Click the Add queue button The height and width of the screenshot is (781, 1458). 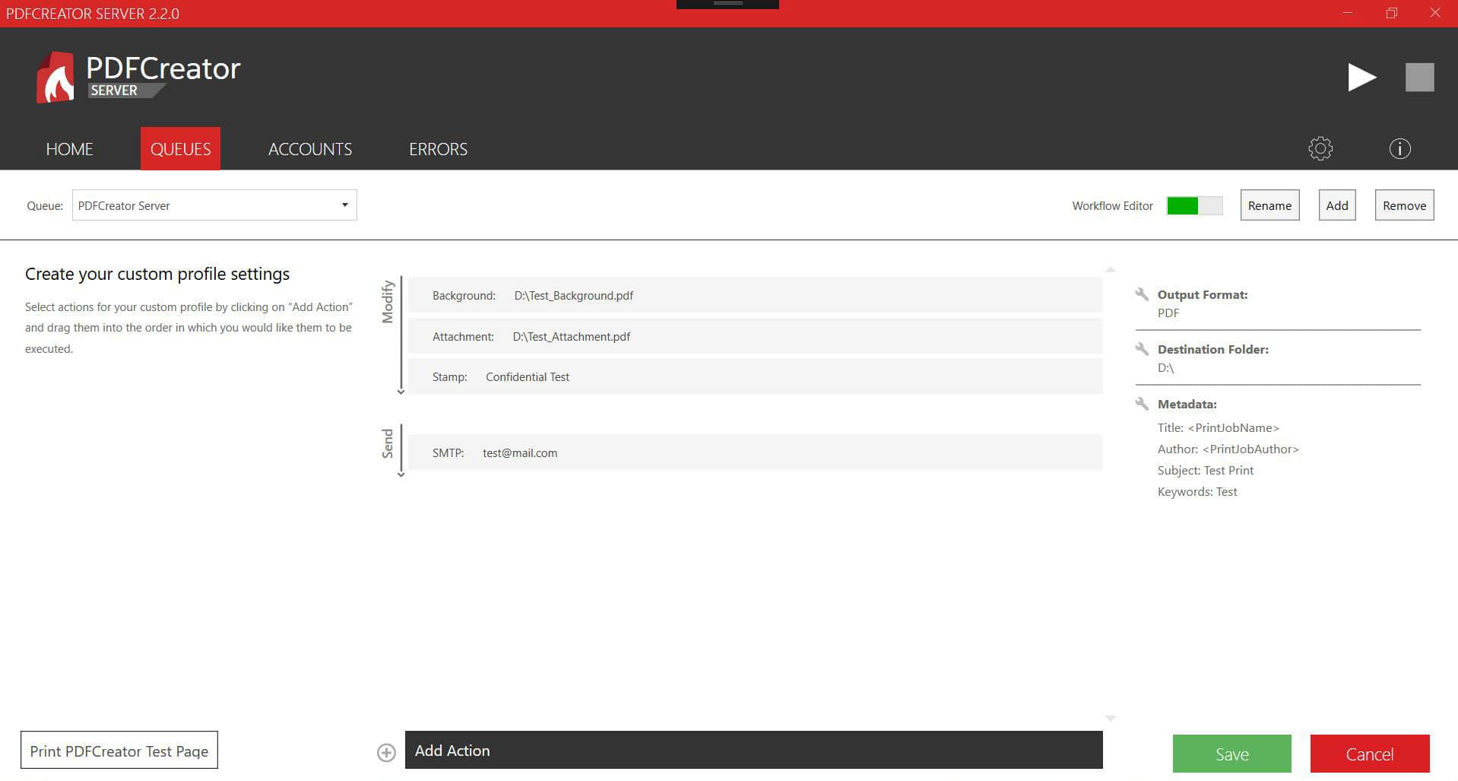click(1336, 205)
